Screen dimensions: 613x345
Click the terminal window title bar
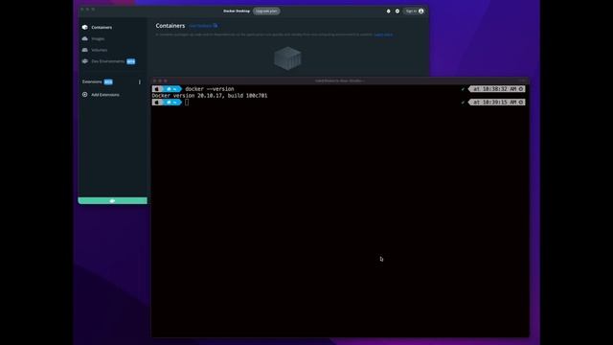click(x=340, y=80)
